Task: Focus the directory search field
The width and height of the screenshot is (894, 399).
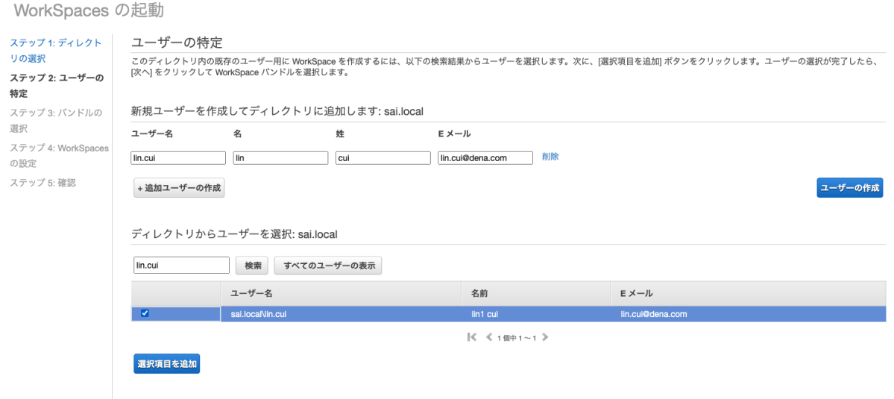Action: (181, 265)
